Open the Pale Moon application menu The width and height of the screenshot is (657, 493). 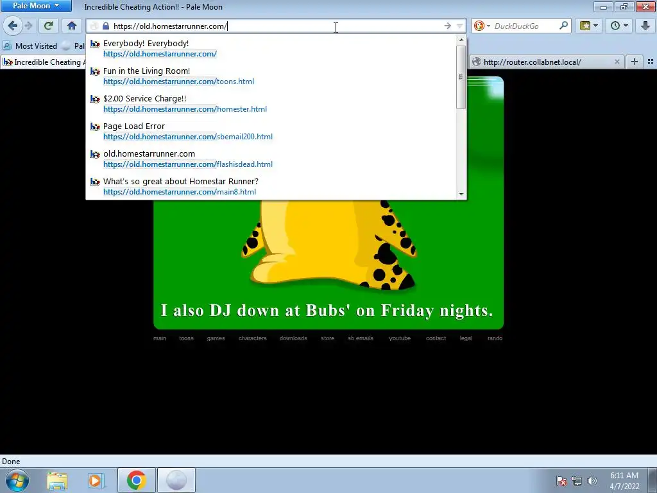point(36,6)
